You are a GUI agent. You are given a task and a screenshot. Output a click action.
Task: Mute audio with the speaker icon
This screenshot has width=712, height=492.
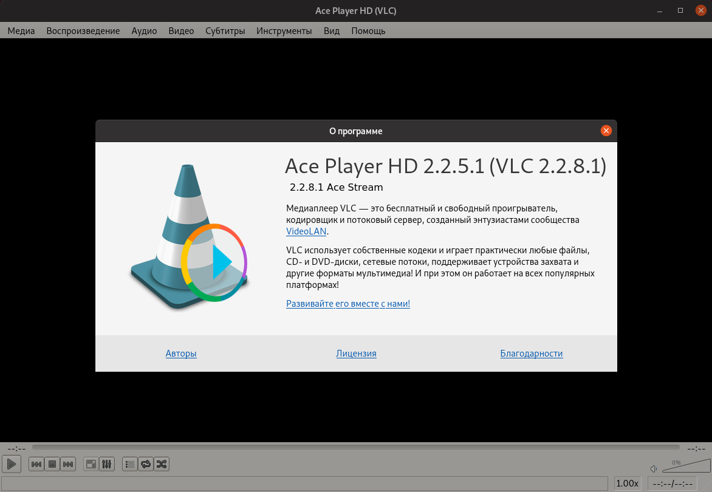654,469
